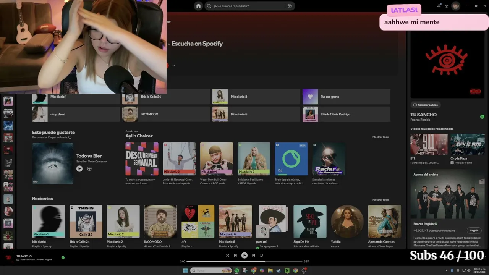Toggle liked checkmark next to TU SANCHO in player bar
The image size is (489, 275).
click(63, 257)
